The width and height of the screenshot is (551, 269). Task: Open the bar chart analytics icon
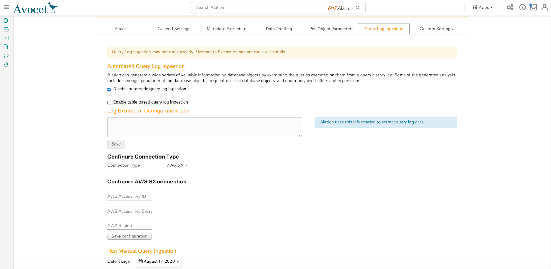coord(6,64)
